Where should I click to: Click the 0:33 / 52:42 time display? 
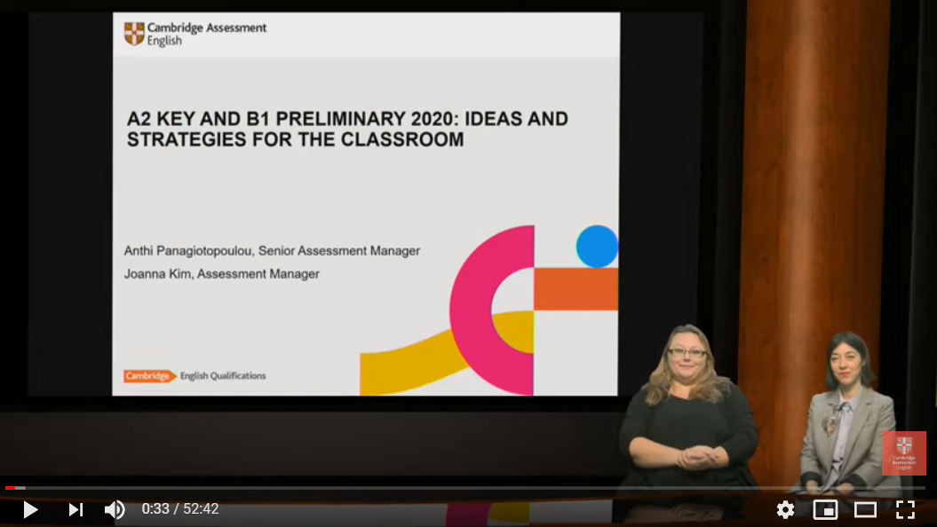tap(180, 509)
